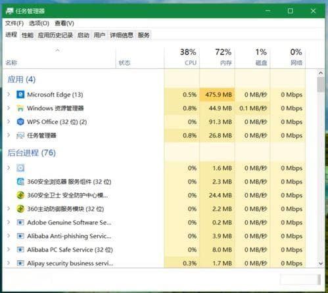Select the Microsoft Edge (13) row name
The width and height of the screenshot is (328, 293).
point(55,95)
